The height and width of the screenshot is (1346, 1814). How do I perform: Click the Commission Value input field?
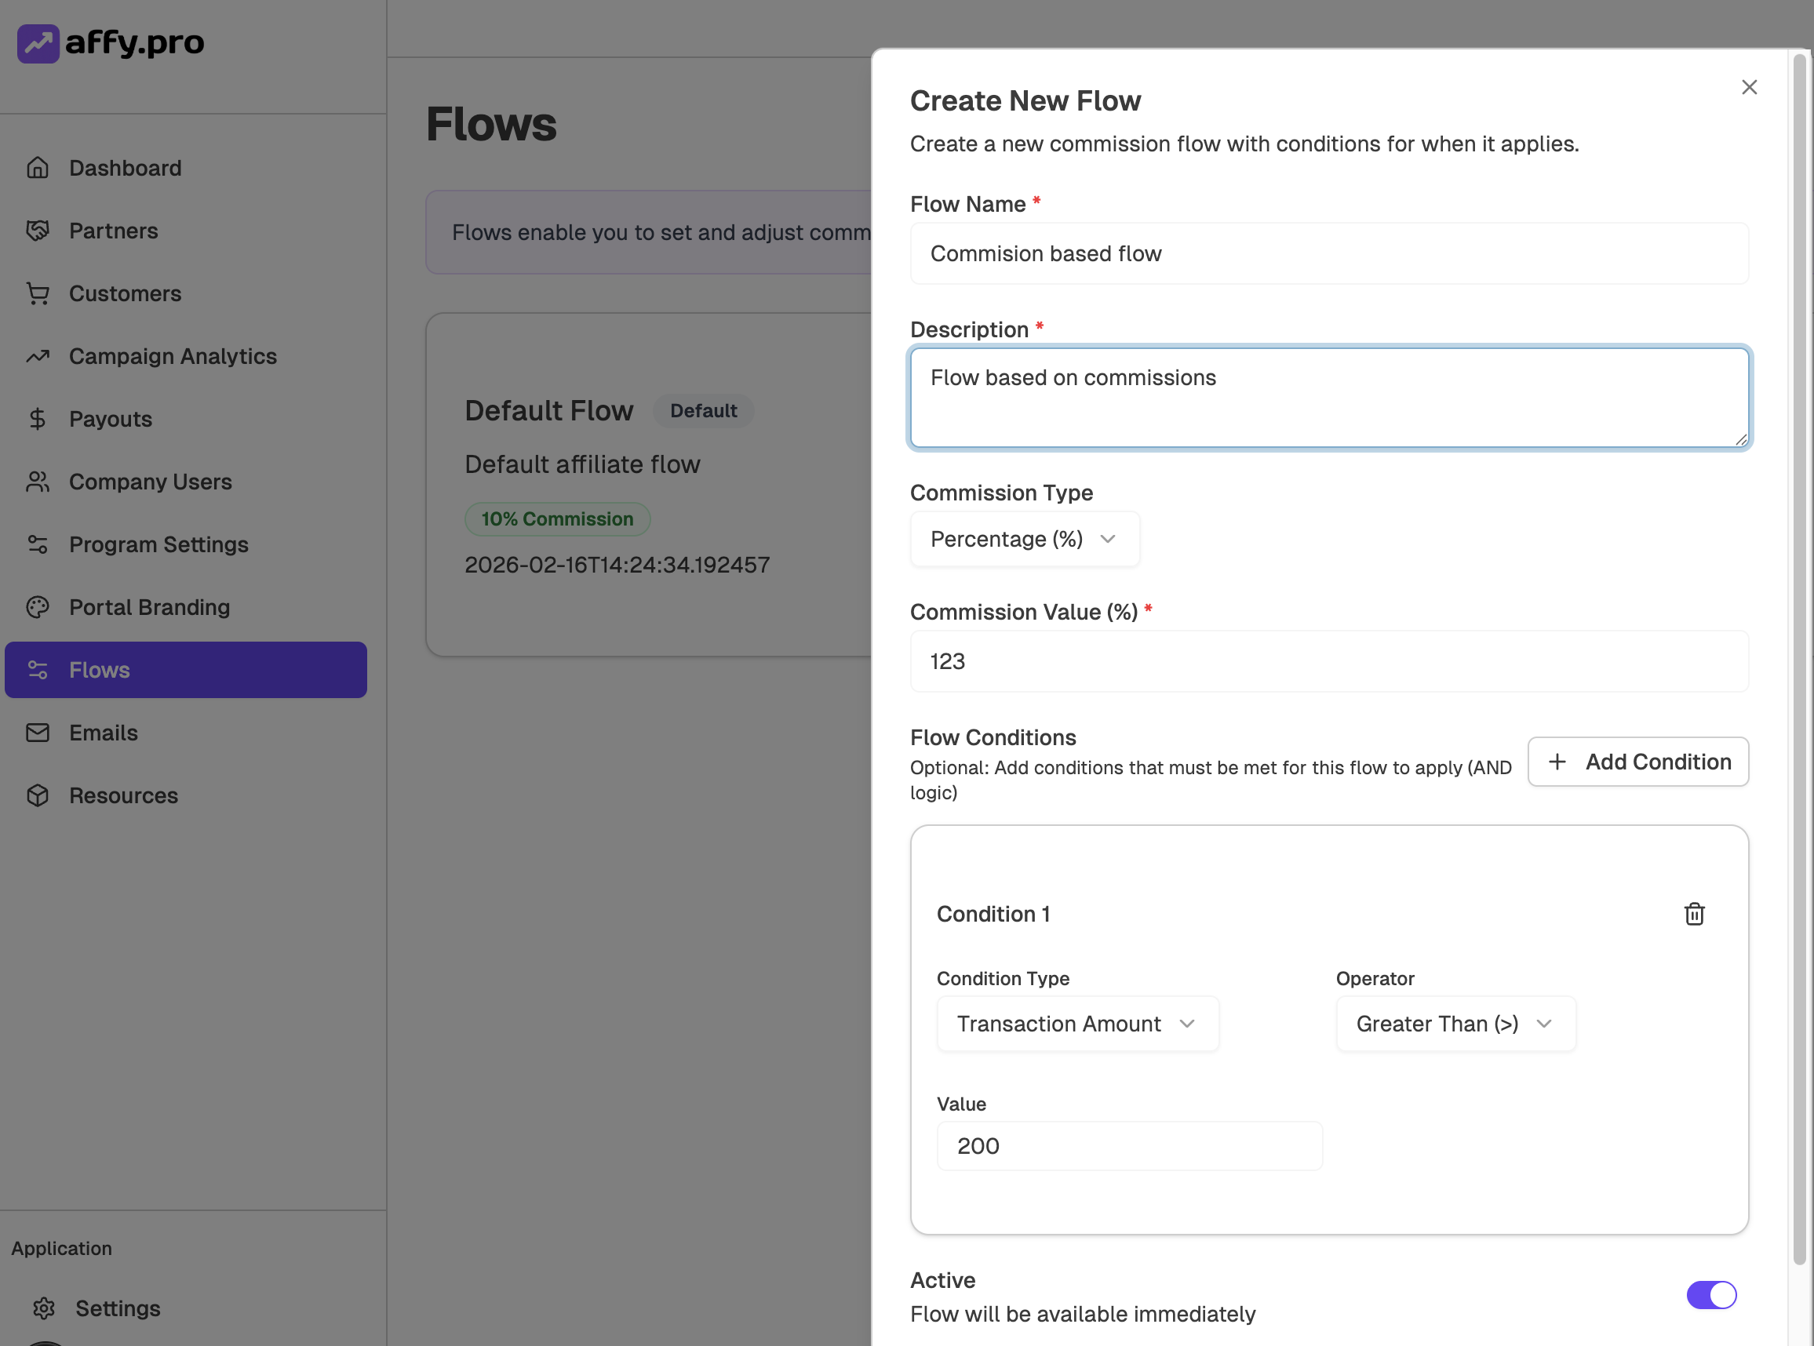point(1328,660)
